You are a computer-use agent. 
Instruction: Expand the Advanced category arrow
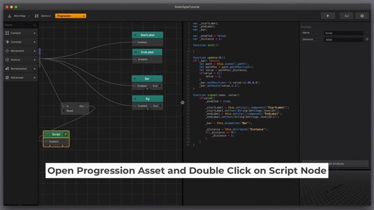pos(34,78)
